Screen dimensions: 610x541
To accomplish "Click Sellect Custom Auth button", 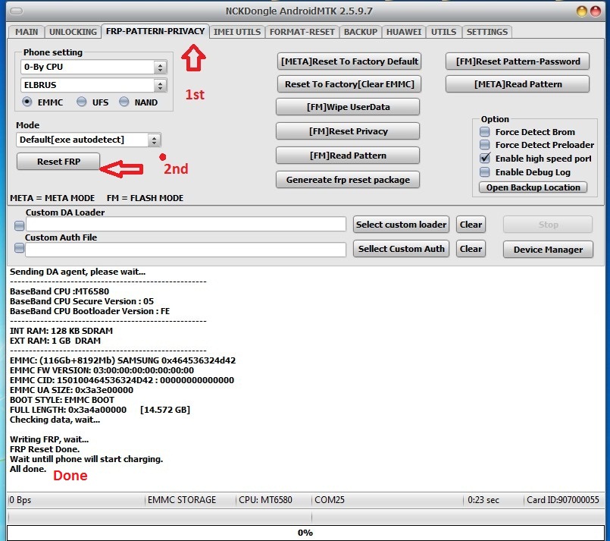I will 401,249.
